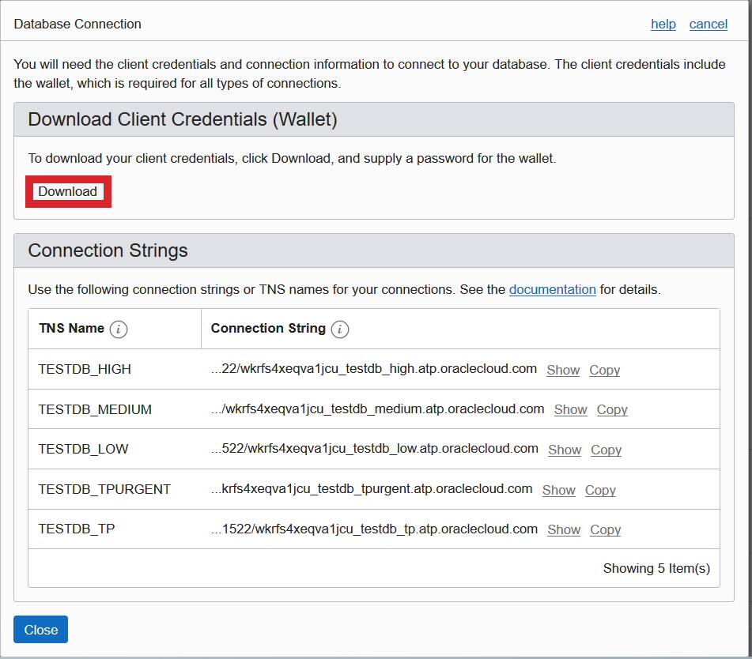Cancel the Database Connection dialog
This screenshot has width=752, height=659.
coord(708,24)
